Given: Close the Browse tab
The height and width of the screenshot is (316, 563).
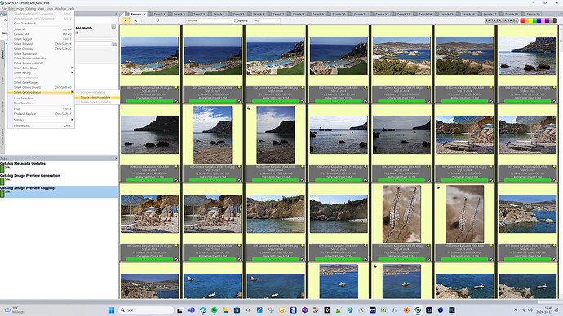Looking at the screenshot, I should pos(144,15).
